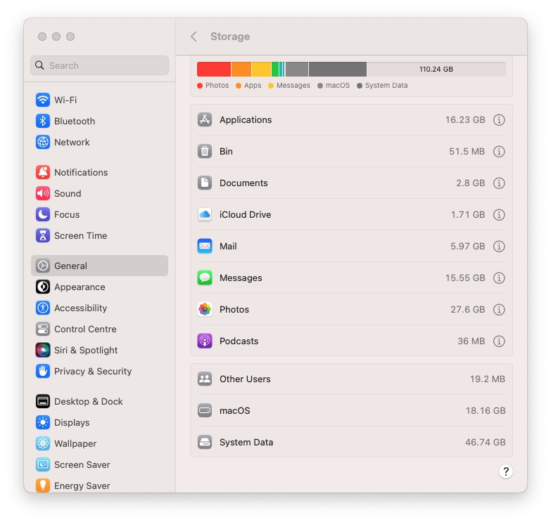Click the red Photos segment in storage bar
This screenshot has height=522, width=551.
(x=214, y=69)
